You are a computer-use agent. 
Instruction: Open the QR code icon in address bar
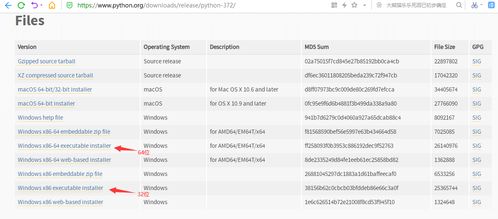[x=334, y=5]
